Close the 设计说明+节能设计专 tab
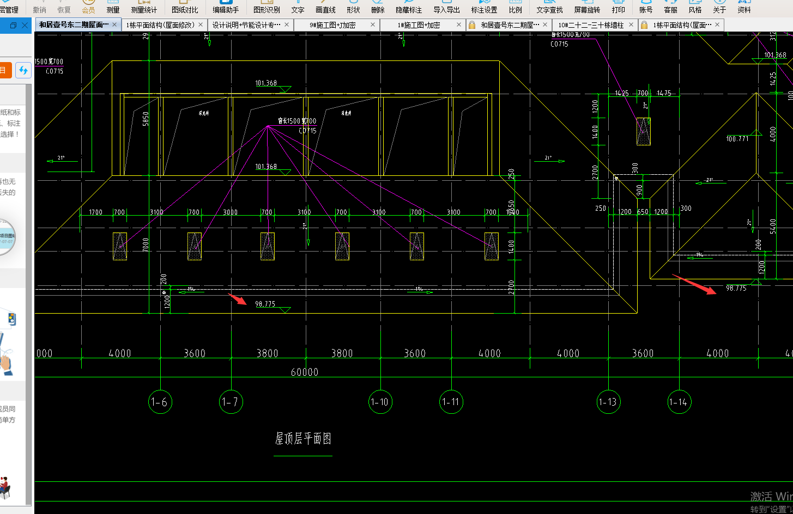This screenshot has width=793, height=514. click(x=287, y=25)
